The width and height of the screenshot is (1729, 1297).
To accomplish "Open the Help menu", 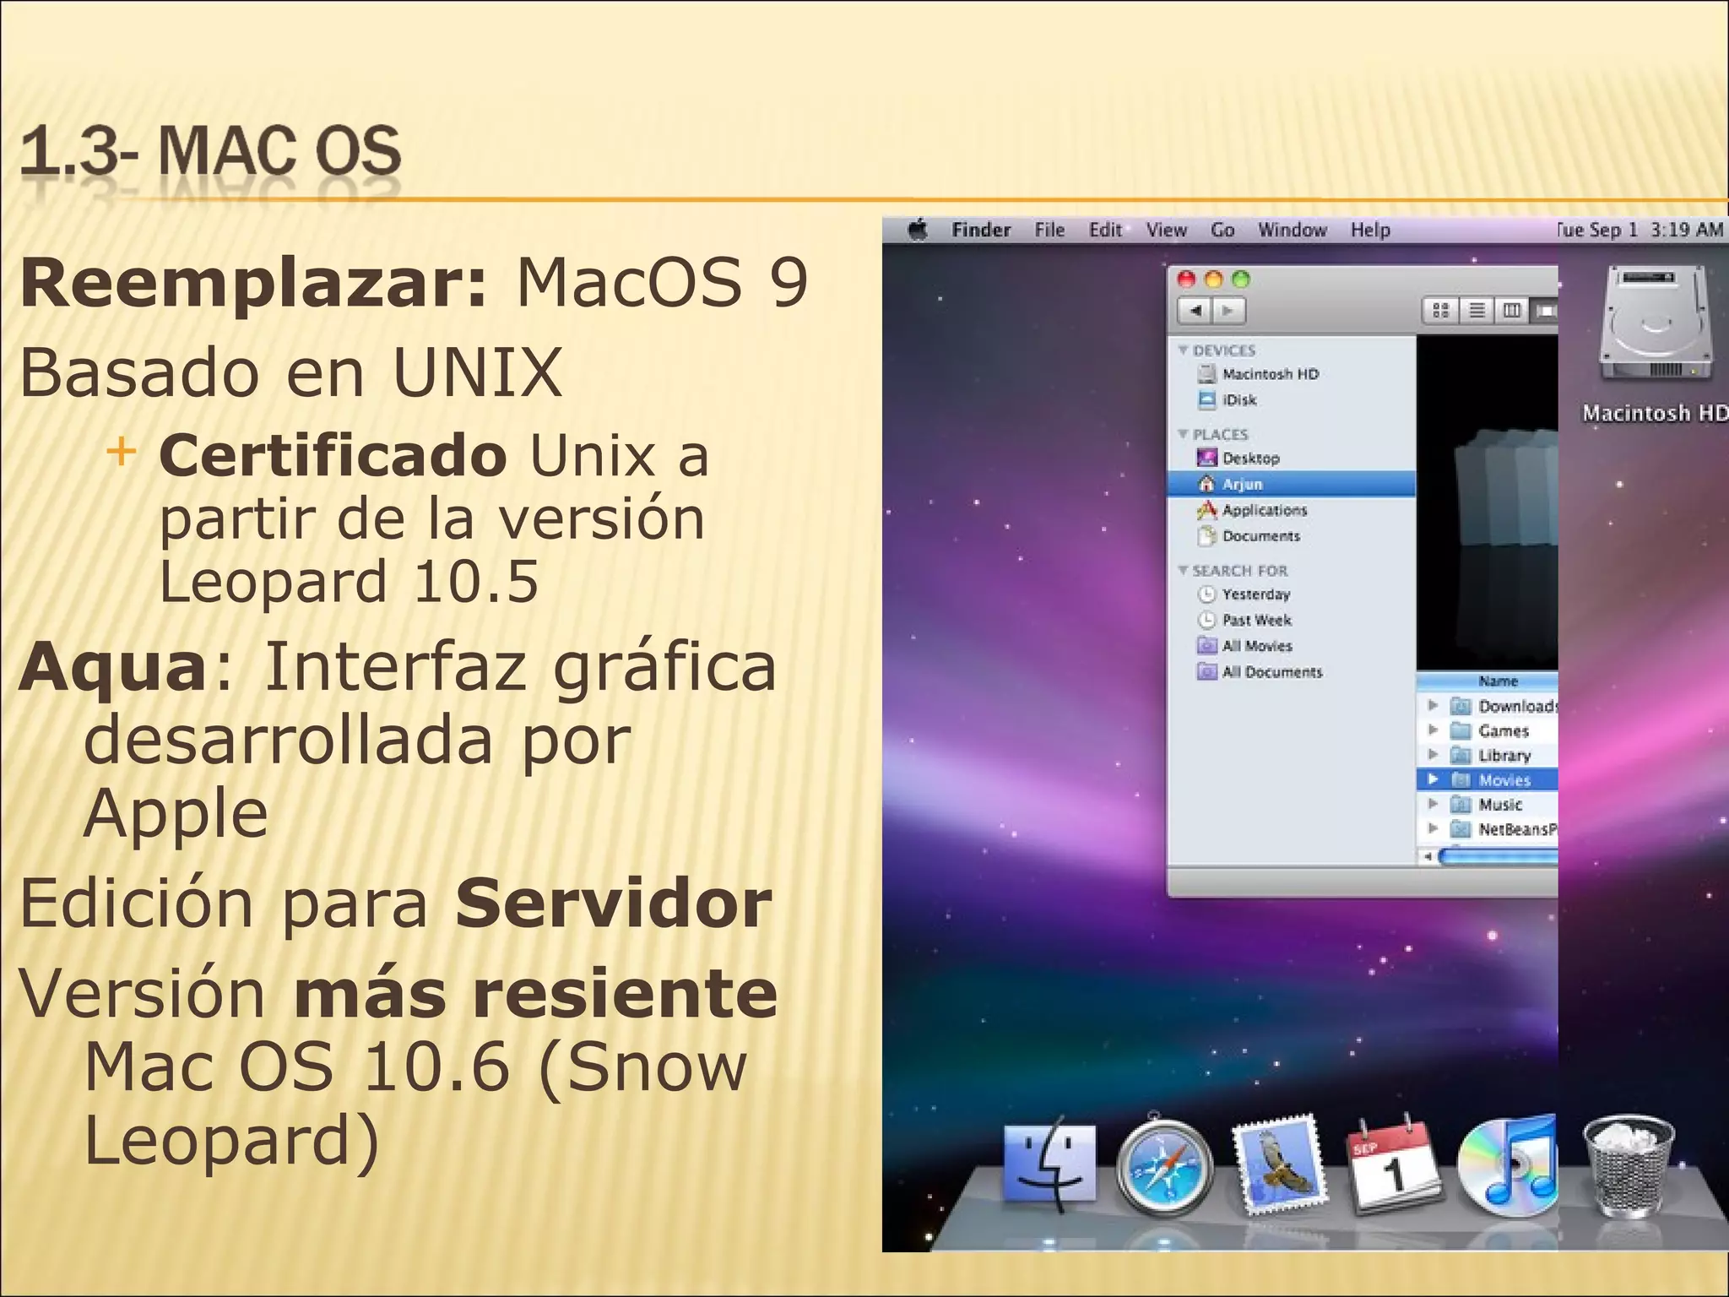I will (1370, 230).
